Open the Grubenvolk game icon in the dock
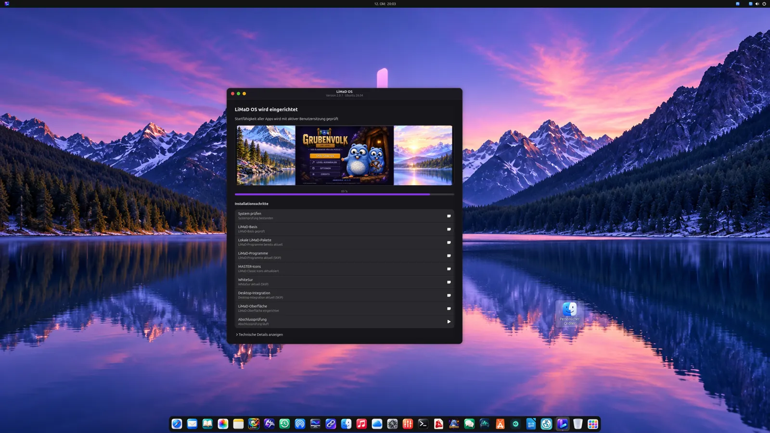 454,424
